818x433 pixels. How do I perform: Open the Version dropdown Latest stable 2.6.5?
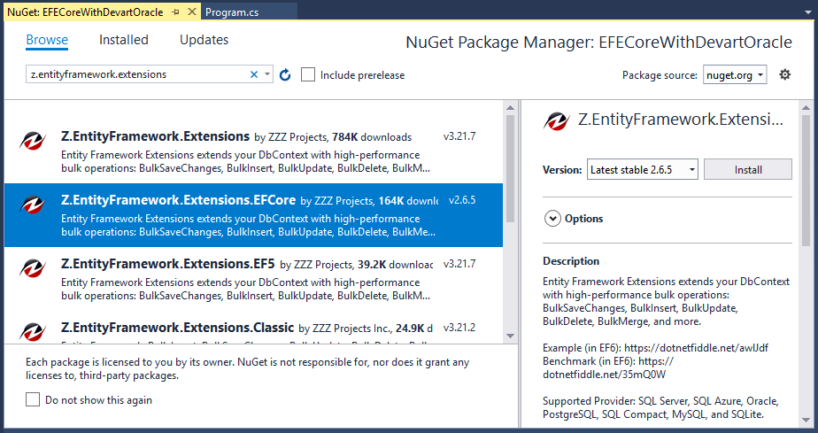(642, 169)
